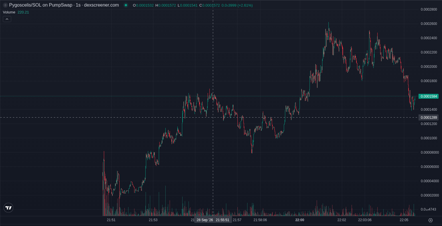Click the +2.61% change readout
This screenshot has height=226, width=442.
245,5
